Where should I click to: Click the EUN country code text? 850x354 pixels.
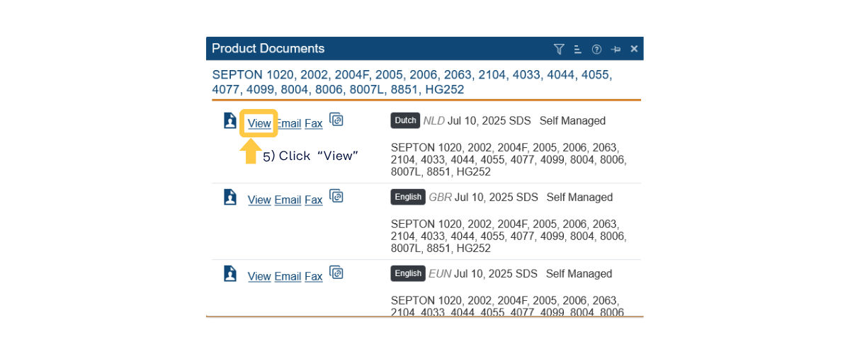click(x=440, y=274)
